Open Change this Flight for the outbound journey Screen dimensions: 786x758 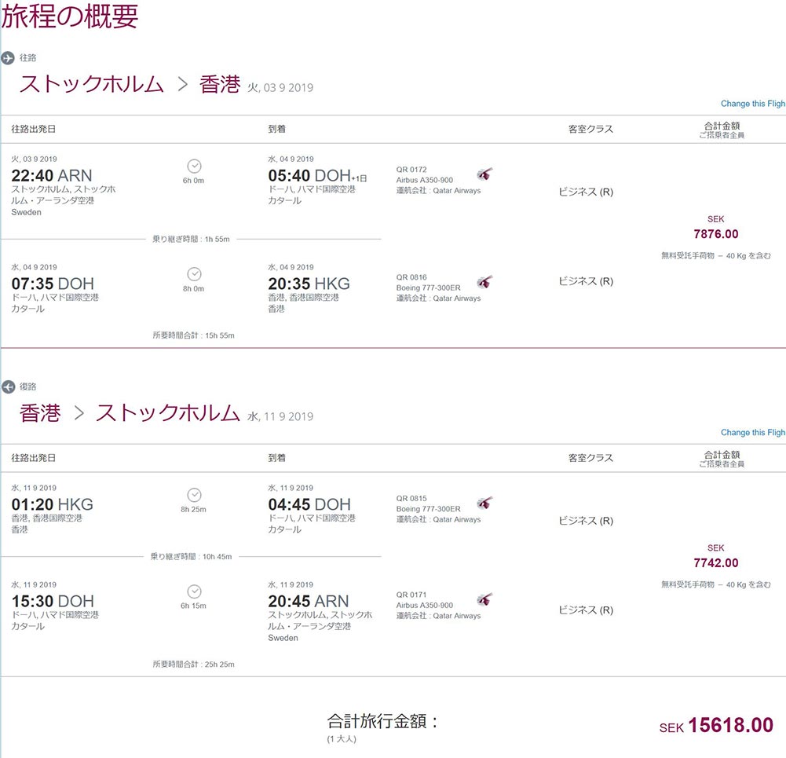(752, 103)
